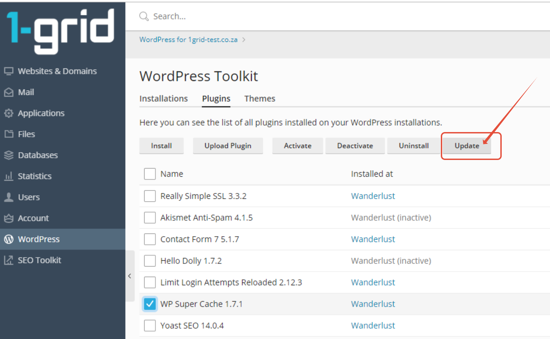Screen dimensions: 550x339
Task: Open the Users menu item
Action: [x=63, y=197]
